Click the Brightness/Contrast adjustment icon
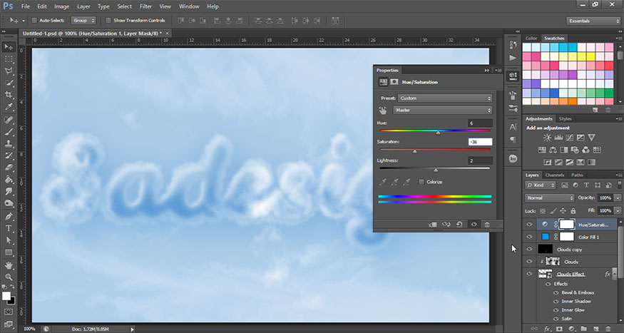The image size is (624, 333). 547,137
